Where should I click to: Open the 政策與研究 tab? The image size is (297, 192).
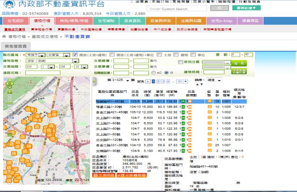point(160,21)
